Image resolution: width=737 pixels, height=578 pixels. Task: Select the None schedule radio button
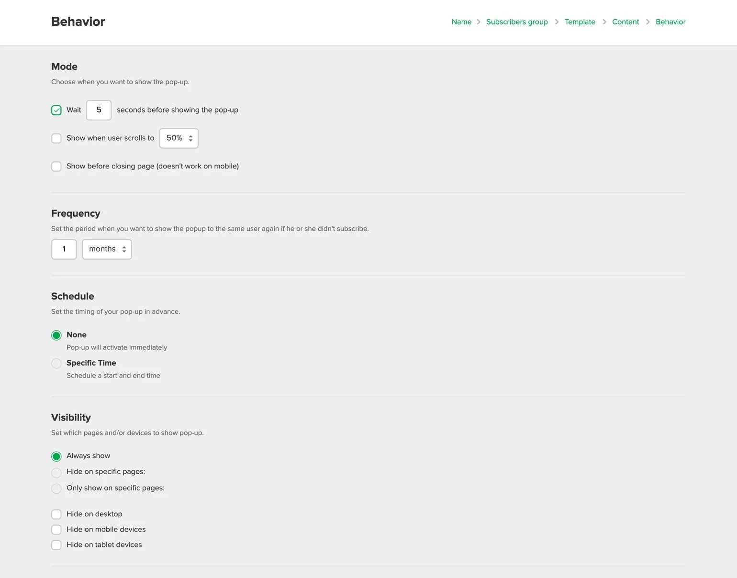pos(56,335)
